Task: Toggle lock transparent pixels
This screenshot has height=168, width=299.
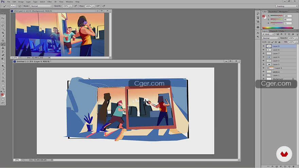Action: click(269, 42)
